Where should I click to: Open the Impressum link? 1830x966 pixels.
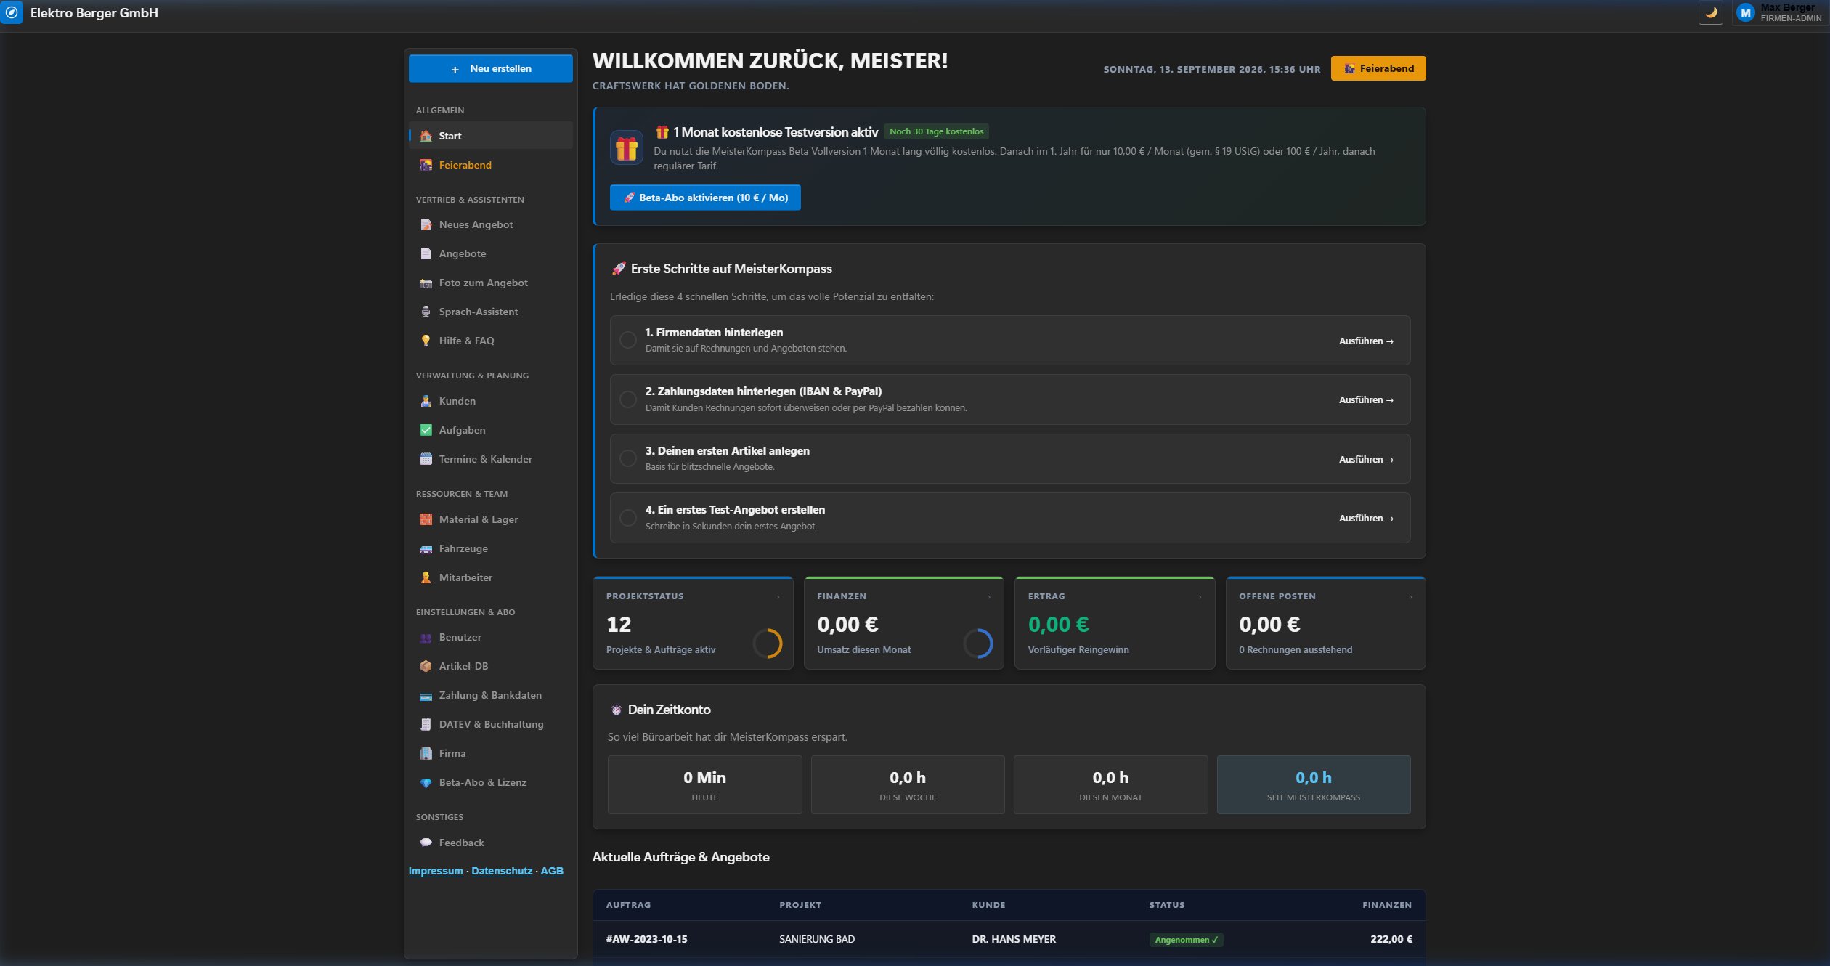436,871
